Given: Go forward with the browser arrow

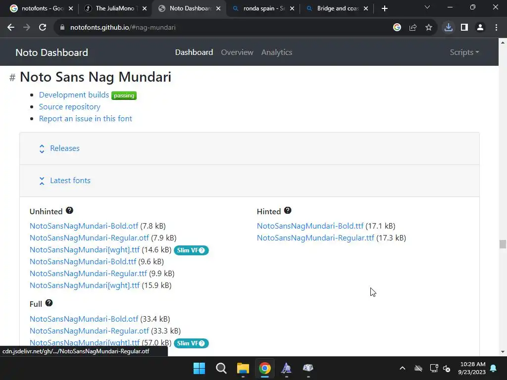Looking at the screenshot, I should (27, 28).
